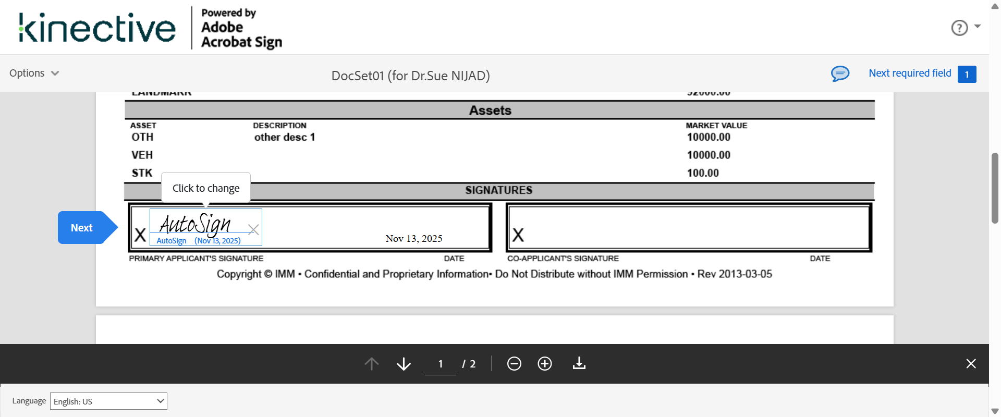Click the OTH asset row label
Screen dimensions: 1001x417
[142, 137]
